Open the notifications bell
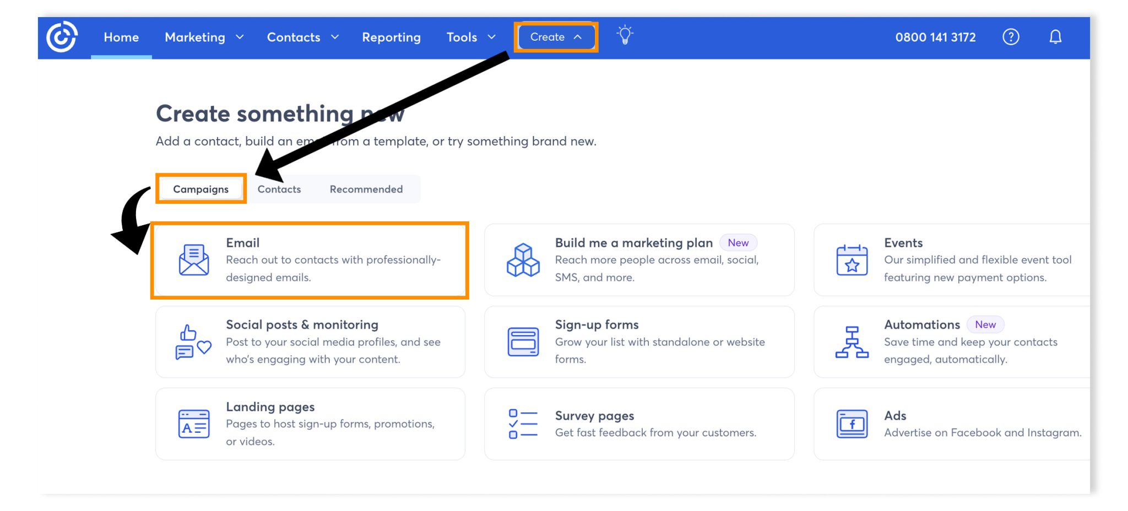 pyautogui.click(x=1056, y=37)
